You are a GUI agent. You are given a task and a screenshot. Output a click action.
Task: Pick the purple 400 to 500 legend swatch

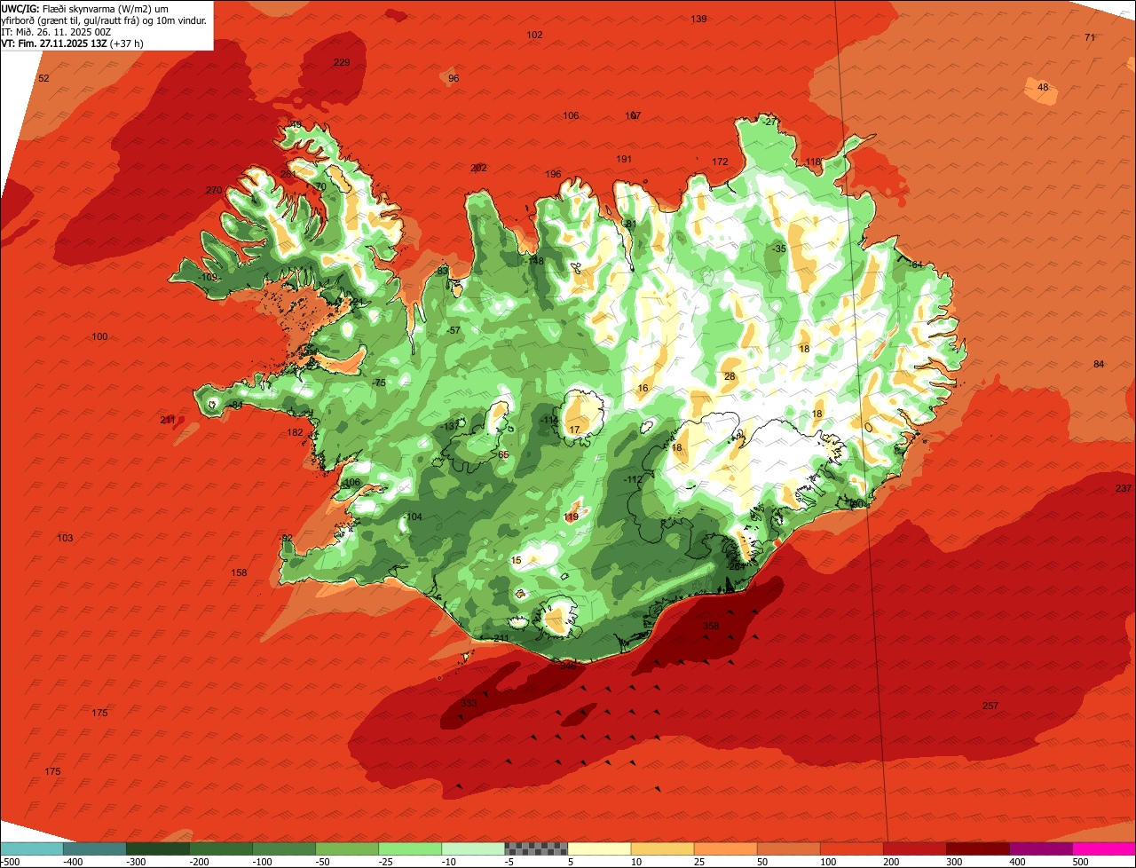click(1040, 848)
